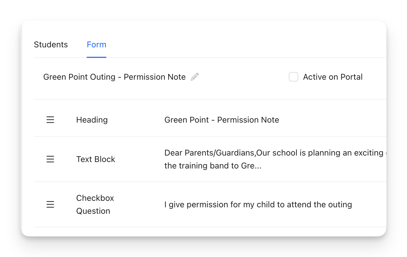Image resolution: width=407 pixels, height=257 pixels.
Task: Select the edit icon after the form title
Action: click(194, 77)
